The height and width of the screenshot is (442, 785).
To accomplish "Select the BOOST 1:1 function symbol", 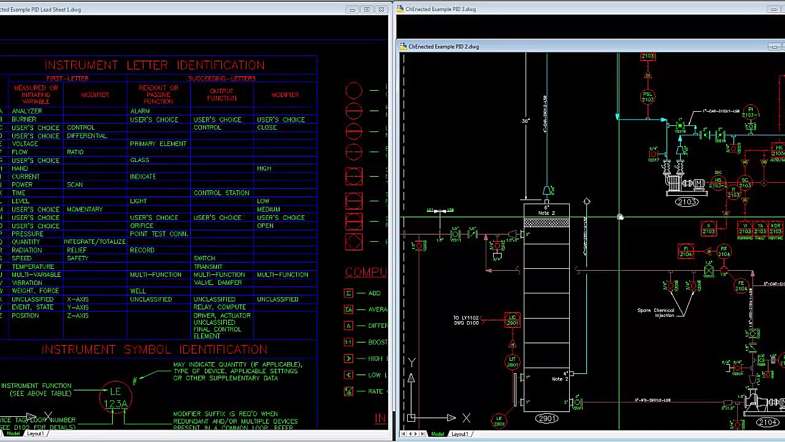I will click(x=348, y=343).
